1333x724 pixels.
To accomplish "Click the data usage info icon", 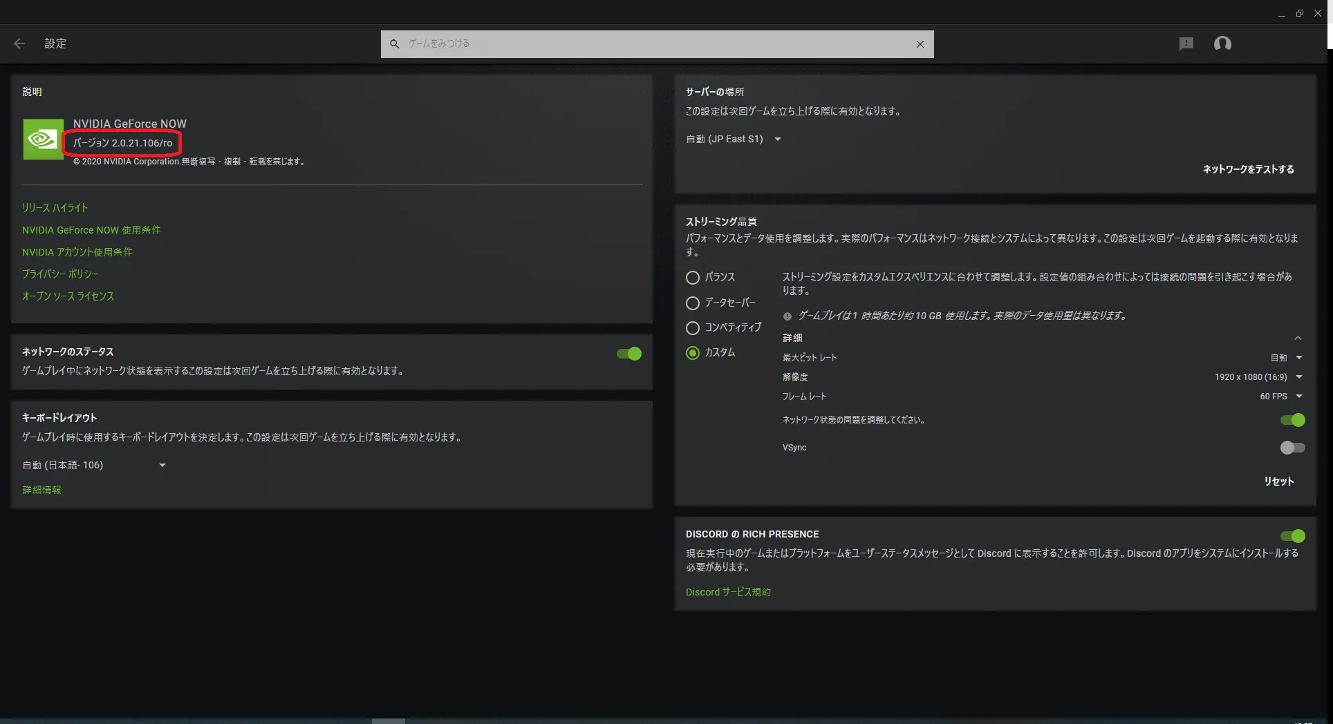I will 787,316.
